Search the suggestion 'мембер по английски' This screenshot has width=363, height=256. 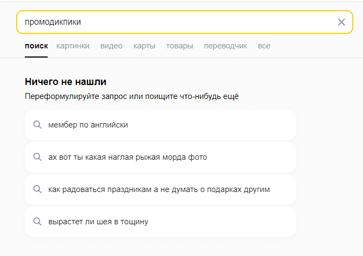(x=88, y=125)
